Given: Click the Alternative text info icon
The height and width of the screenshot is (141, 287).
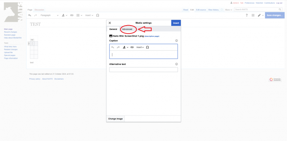Looking at the screenshot, I should click(177, 64).
